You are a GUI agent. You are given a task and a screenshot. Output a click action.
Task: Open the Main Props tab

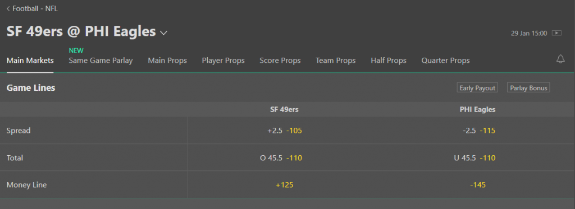[167, 61]
